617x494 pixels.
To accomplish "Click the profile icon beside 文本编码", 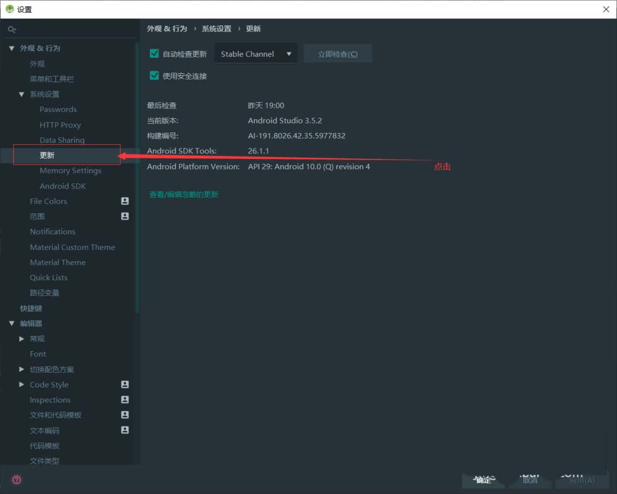I will point(125,430).
